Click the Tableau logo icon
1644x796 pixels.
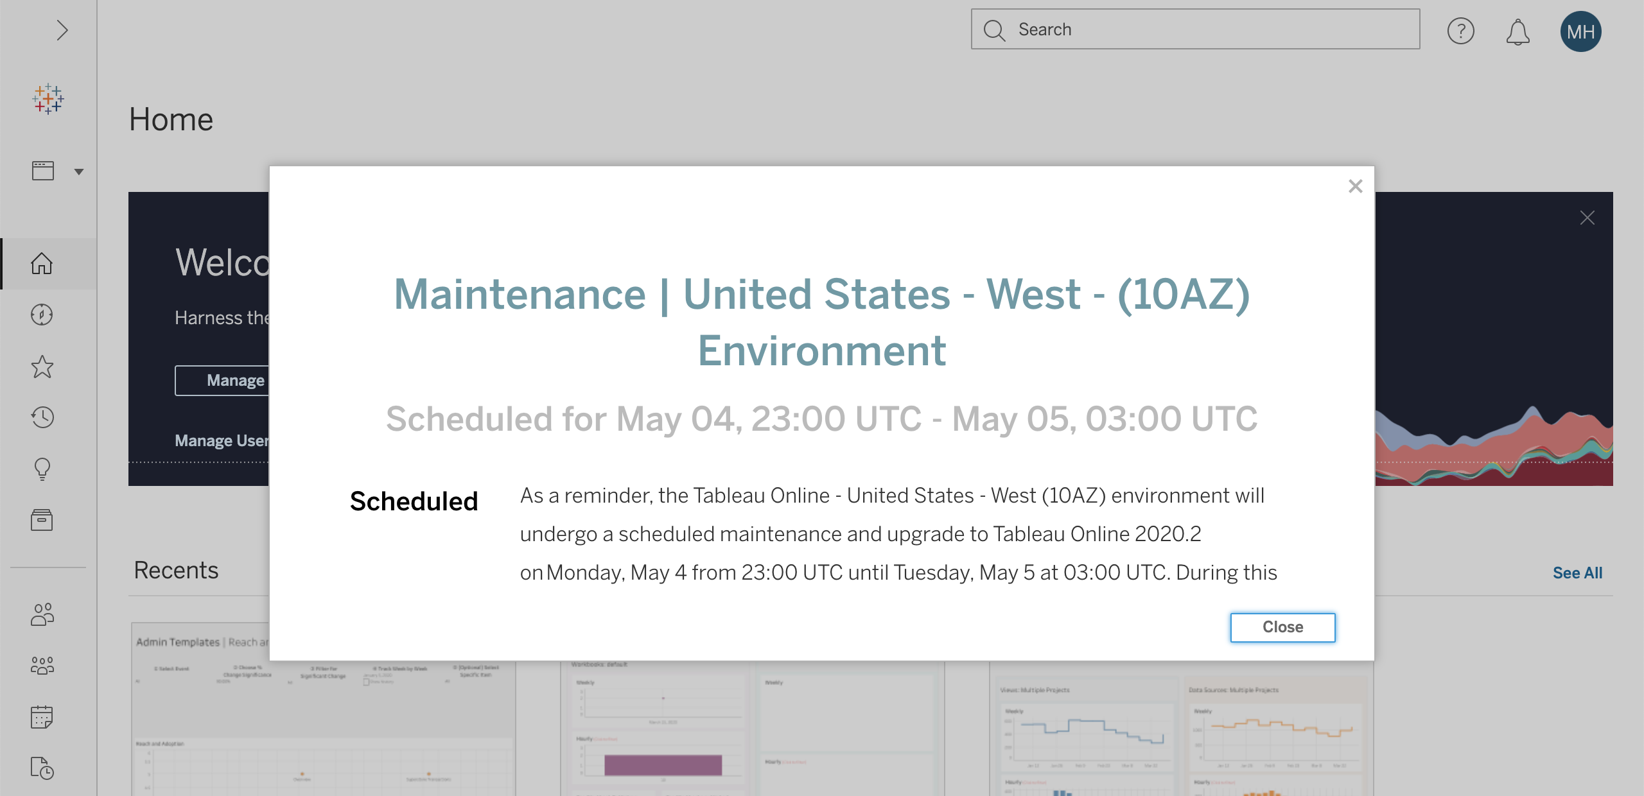48,99
